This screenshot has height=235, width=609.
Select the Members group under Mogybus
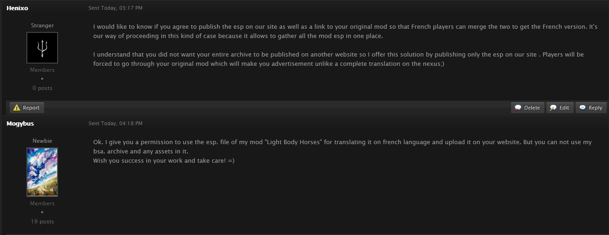(x=42, y=203)
